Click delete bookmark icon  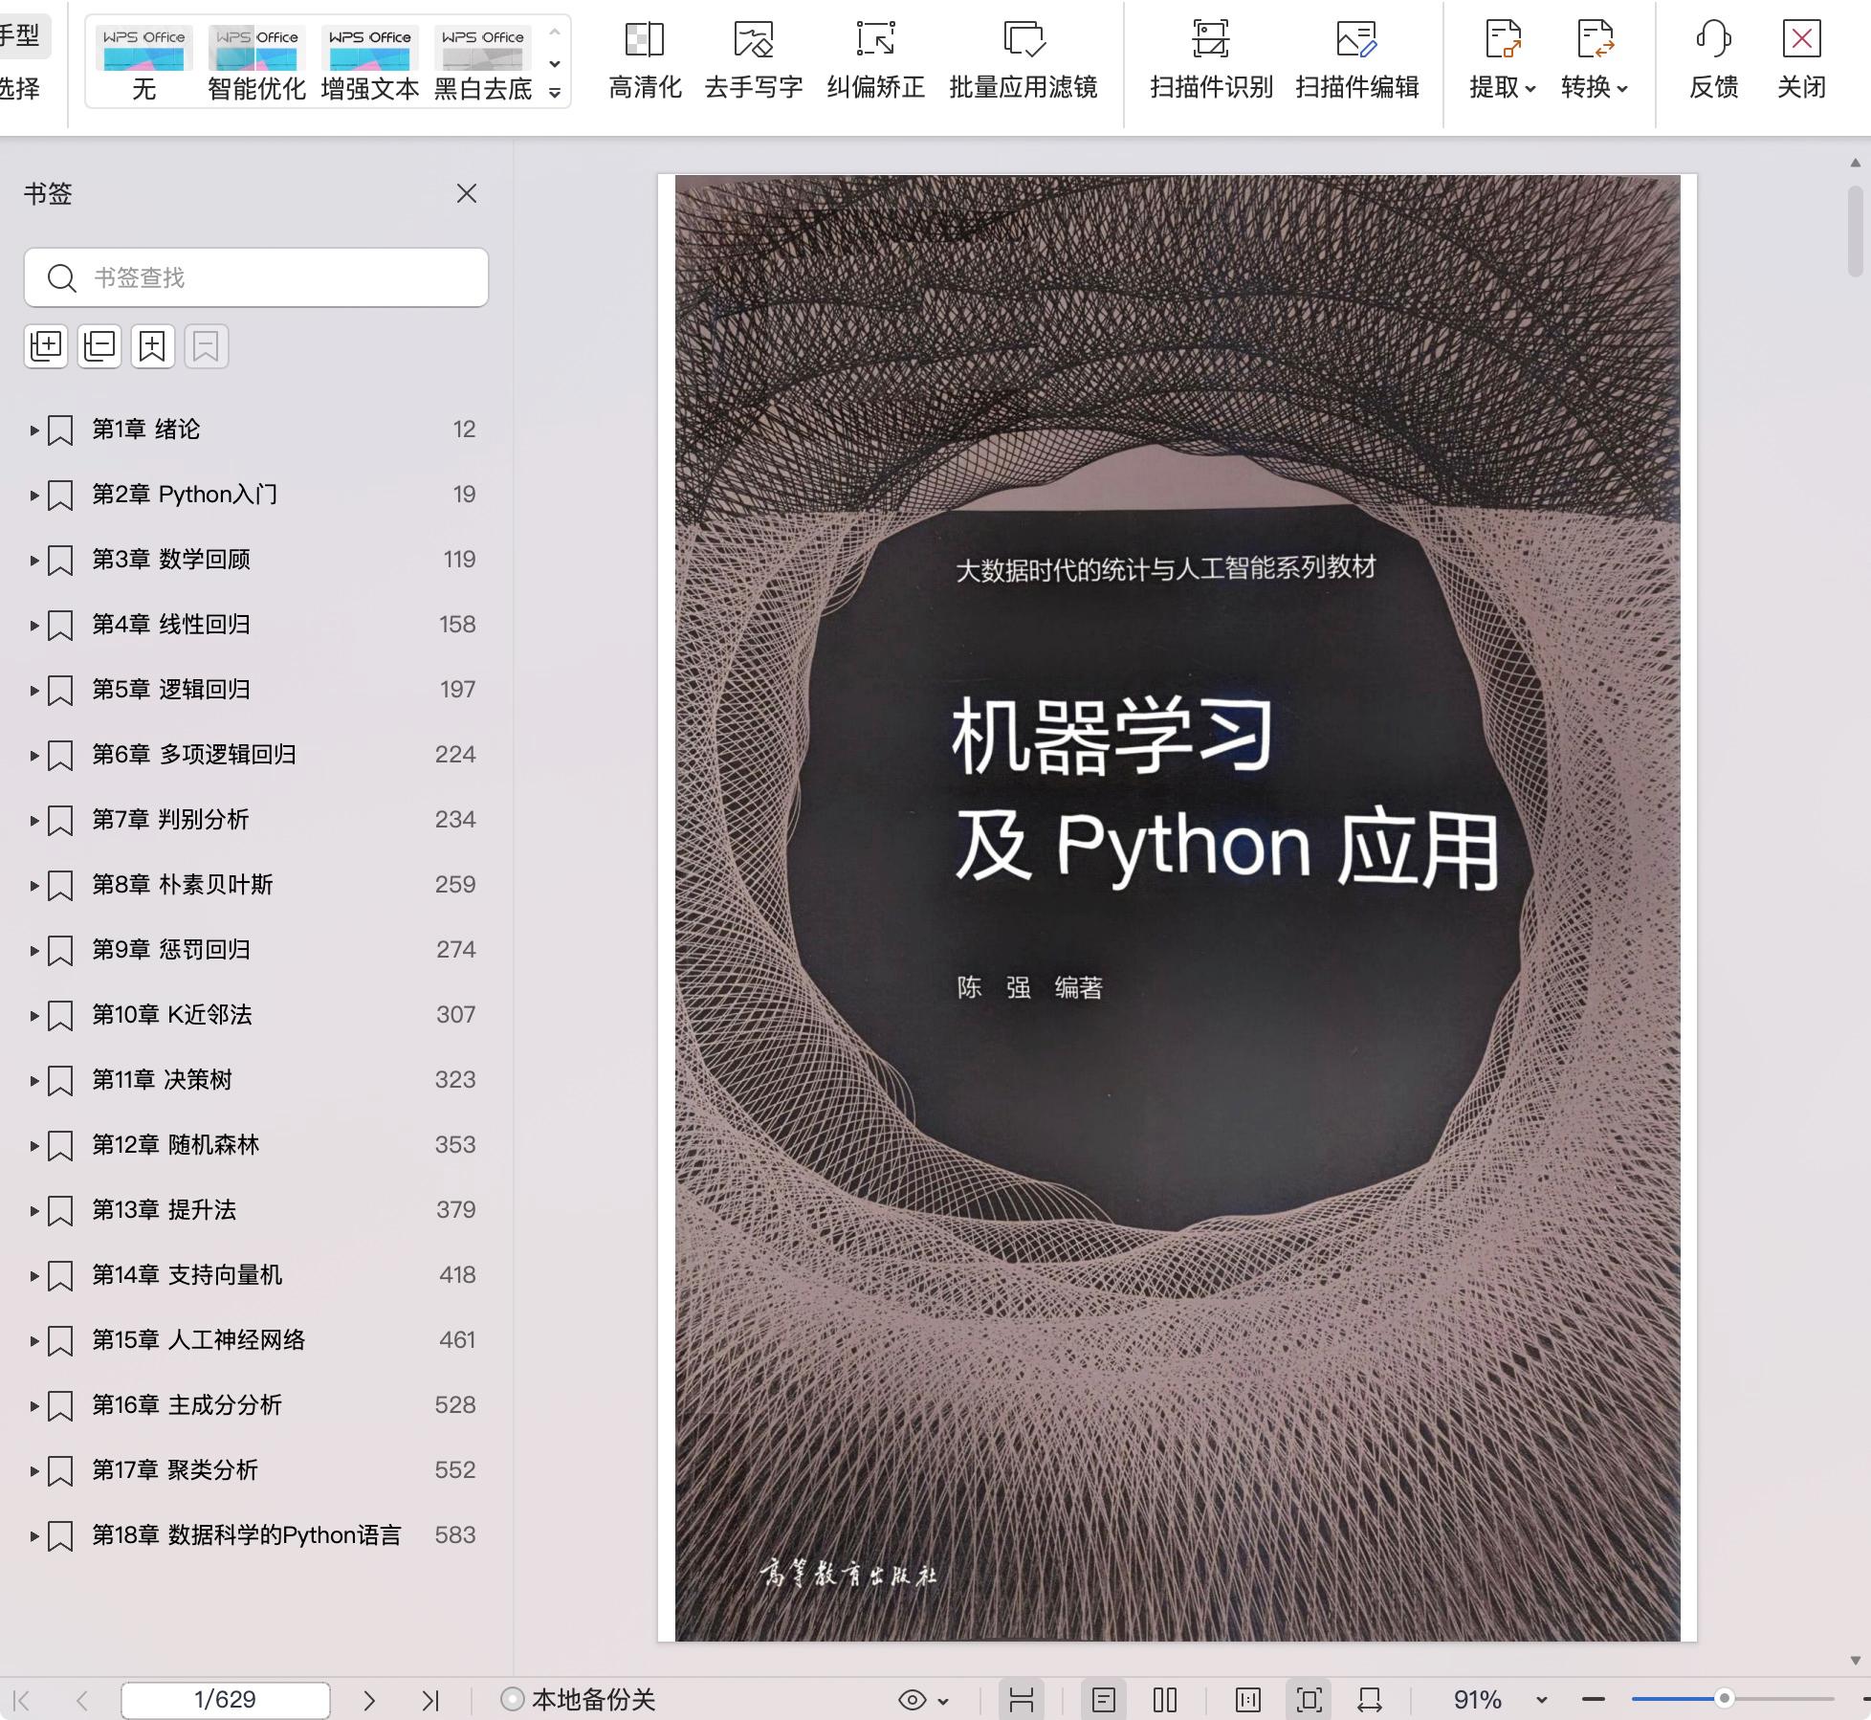click(207, 345)
